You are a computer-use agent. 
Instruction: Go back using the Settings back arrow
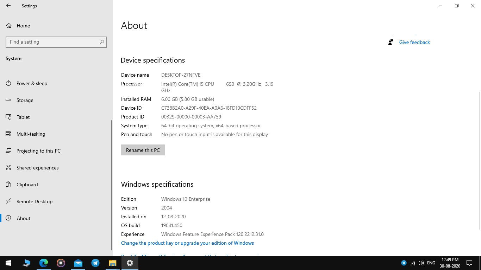point(8,6)
